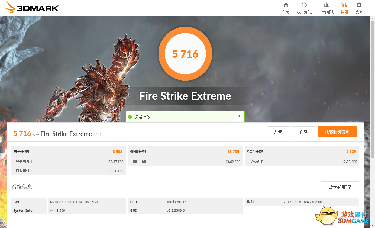Click the 综合测试 row label
Viewport: 375px width, 228px height.
pos(256,162)
